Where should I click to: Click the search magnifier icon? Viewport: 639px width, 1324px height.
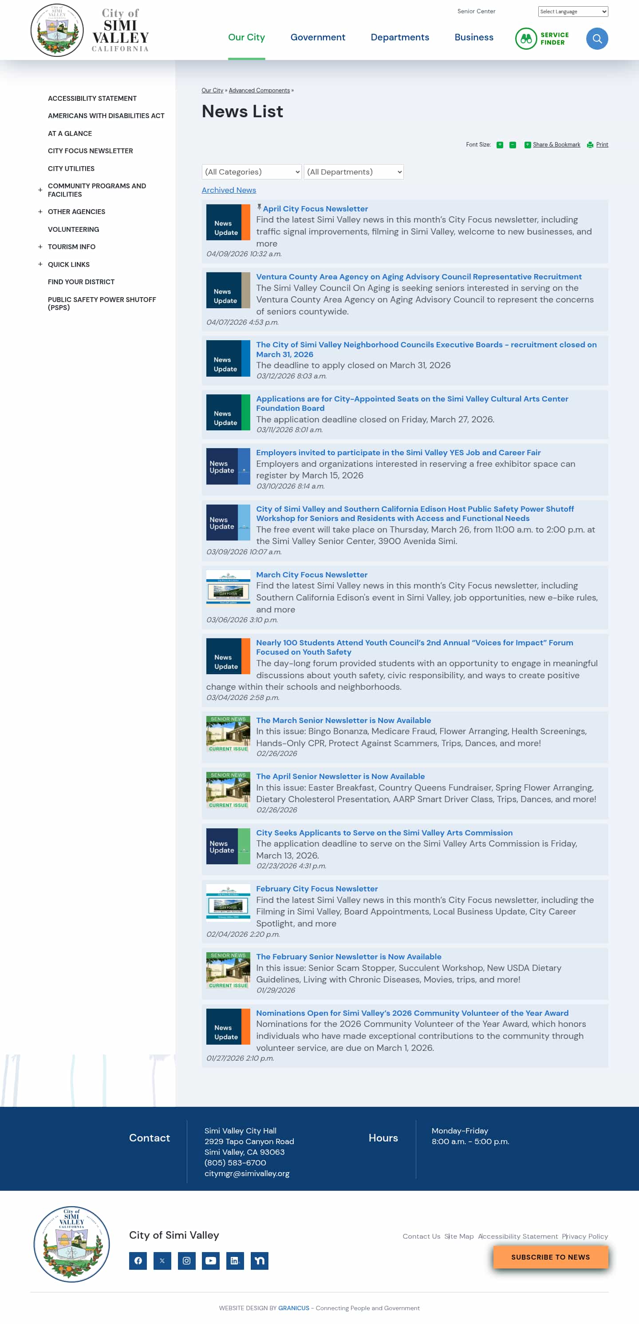click(597, 39)
